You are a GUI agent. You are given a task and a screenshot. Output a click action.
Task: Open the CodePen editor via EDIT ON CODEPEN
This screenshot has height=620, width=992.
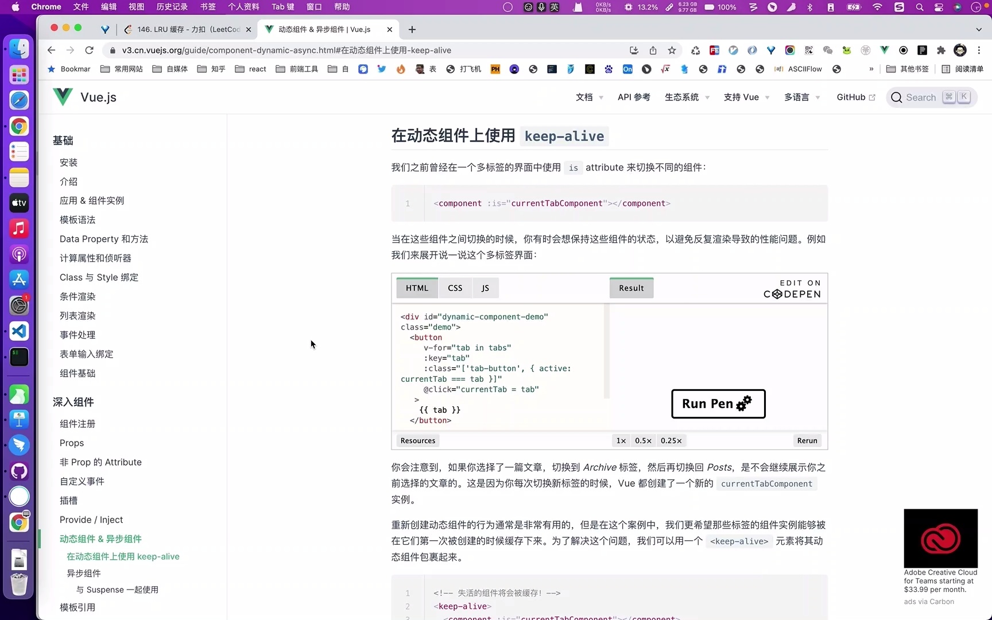coord(792,289)
